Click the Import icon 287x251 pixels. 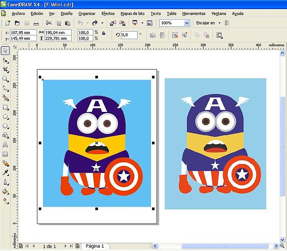point(113,23)
